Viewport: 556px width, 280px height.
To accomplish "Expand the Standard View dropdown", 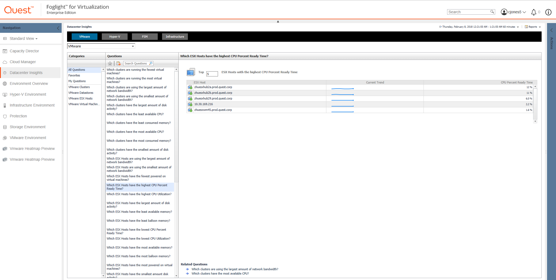I will pos(23,38).
